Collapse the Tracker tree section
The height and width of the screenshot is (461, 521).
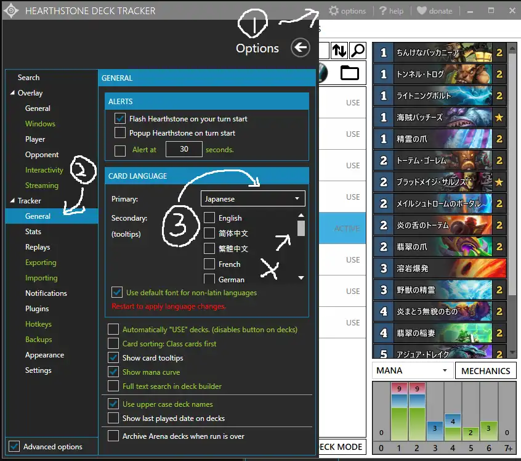click(12, 200)
